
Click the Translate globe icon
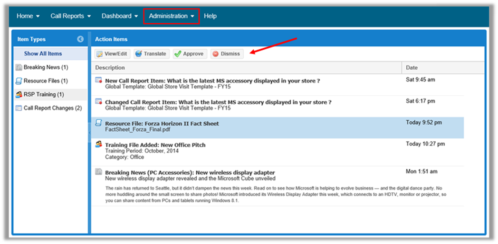pos(139,54)
